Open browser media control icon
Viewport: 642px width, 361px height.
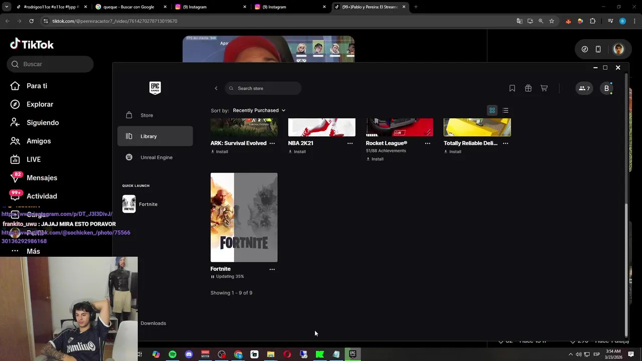(610, 21)
